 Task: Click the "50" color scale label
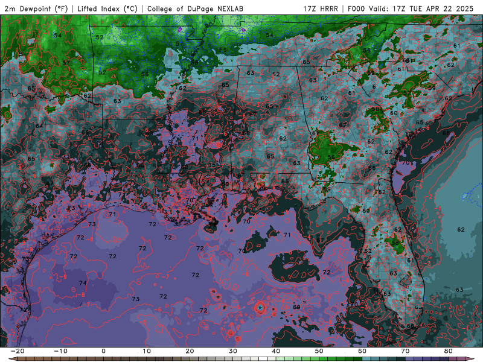point(319,351)
